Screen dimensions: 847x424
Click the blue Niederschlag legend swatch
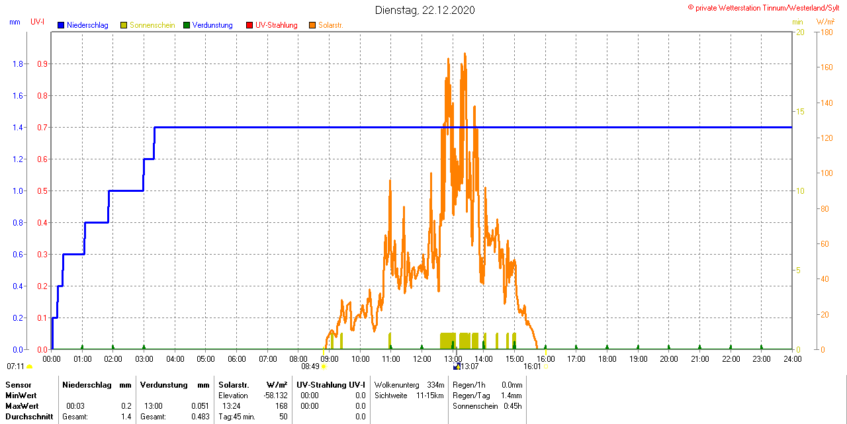(61, 25)
